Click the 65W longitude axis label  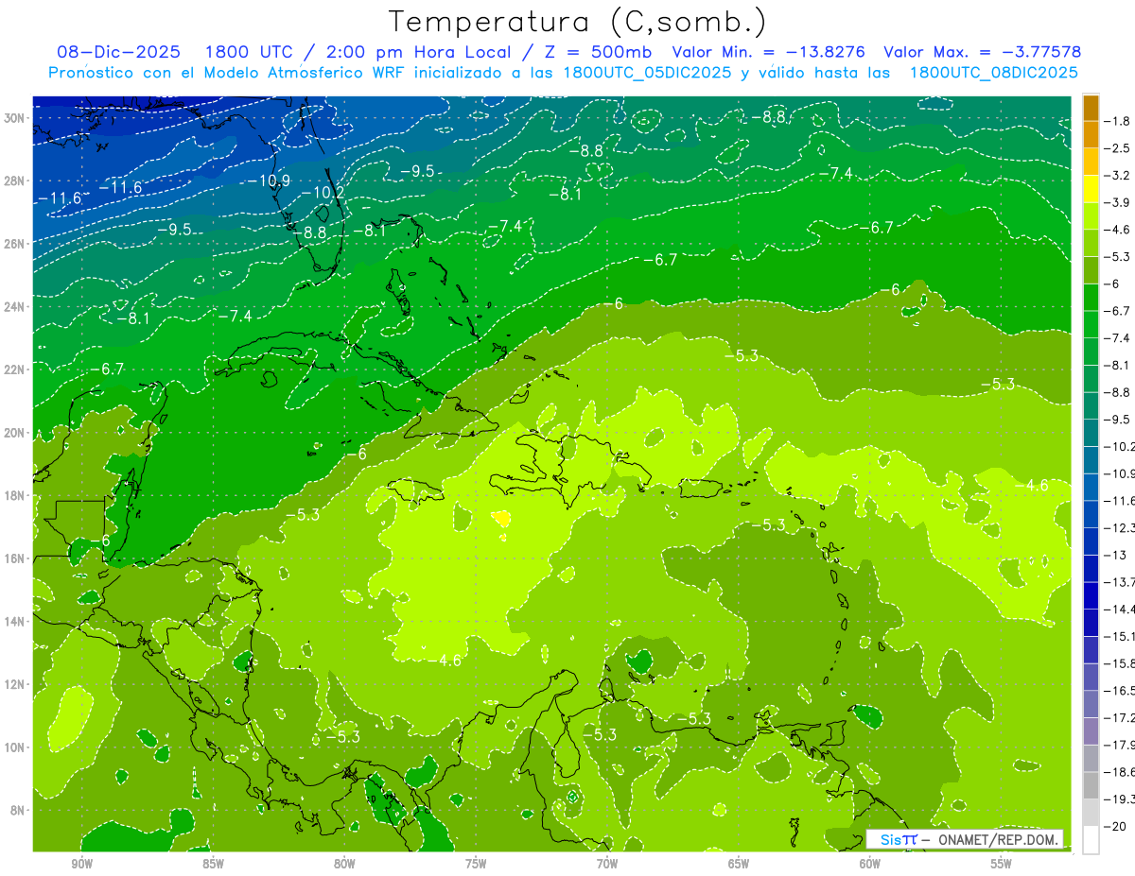[x=739, y=864]
